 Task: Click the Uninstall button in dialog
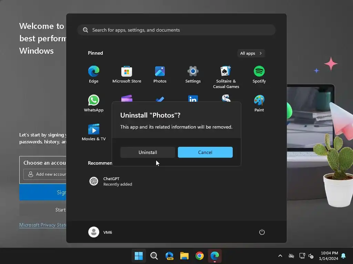[148, 152]
